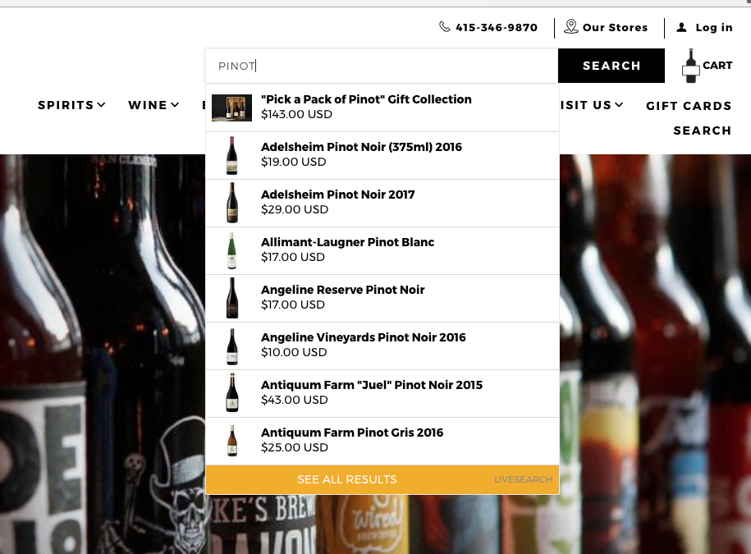751x554 pixels.
Task: Open the shopping cart
Action: coord(704,65)
